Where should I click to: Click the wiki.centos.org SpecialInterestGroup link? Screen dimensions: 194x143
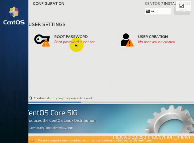pos(50,128)
